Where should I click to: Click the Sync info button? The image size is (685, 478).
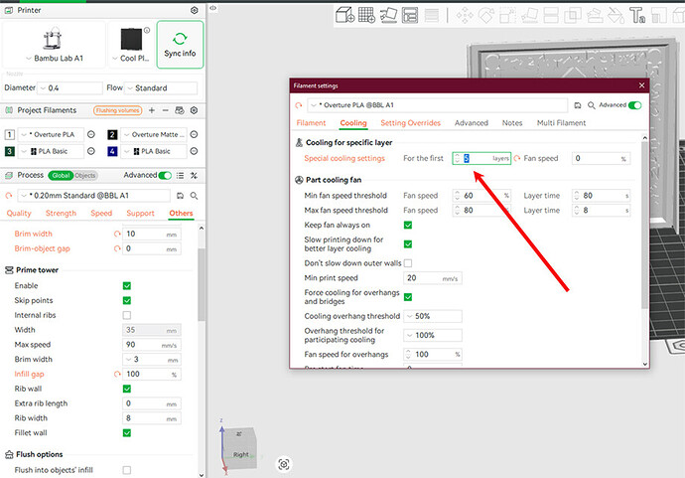pos(180,45)
